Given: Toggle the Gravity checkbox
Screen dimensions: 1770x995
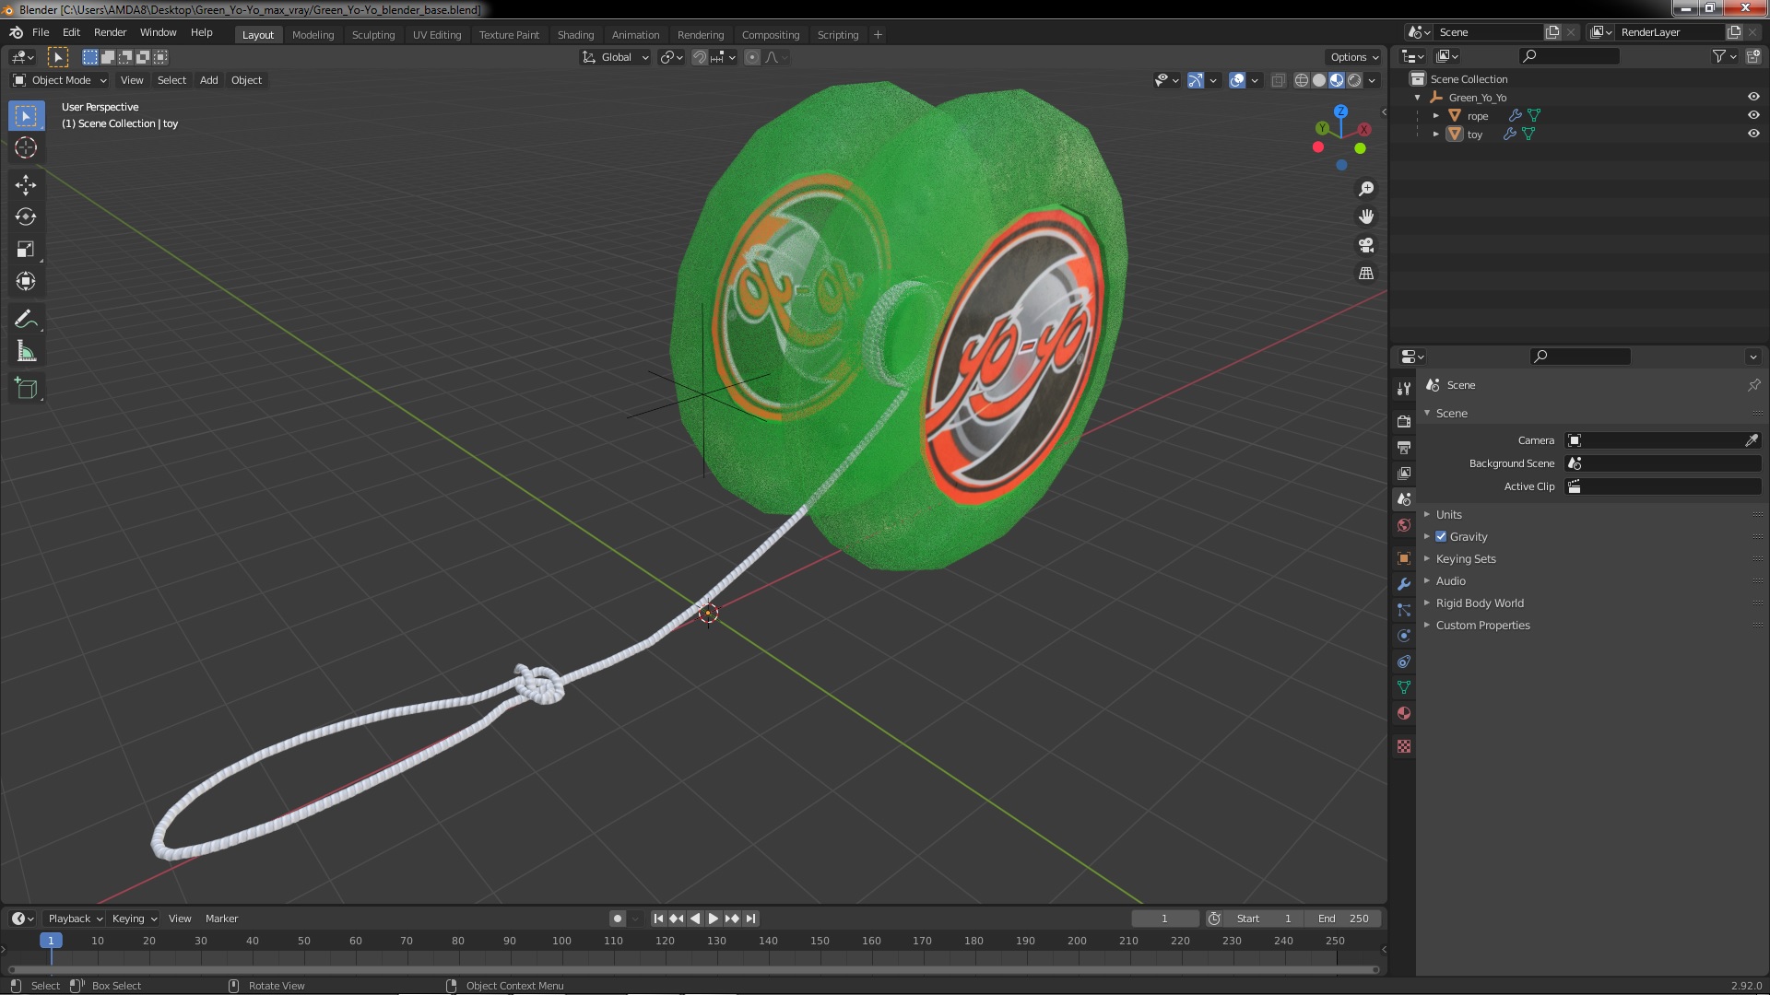Looking at the screenshot, I should [1441, 536].
